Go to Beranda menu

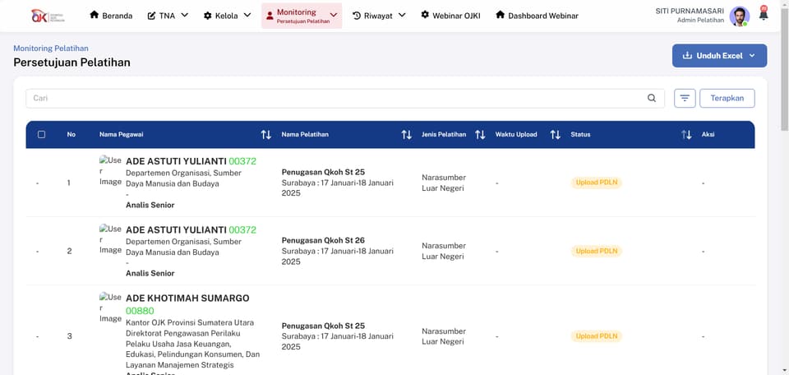[x=111, y=16]
